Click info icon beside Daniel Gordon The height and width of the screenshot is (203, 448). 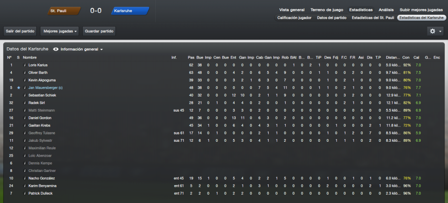pos(25,118)
